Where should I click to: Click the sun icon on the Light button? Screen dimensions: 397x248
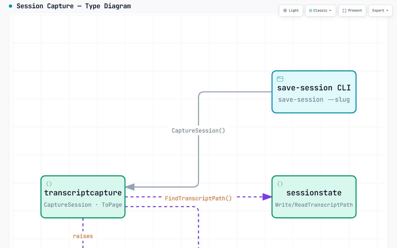(285, 10)
